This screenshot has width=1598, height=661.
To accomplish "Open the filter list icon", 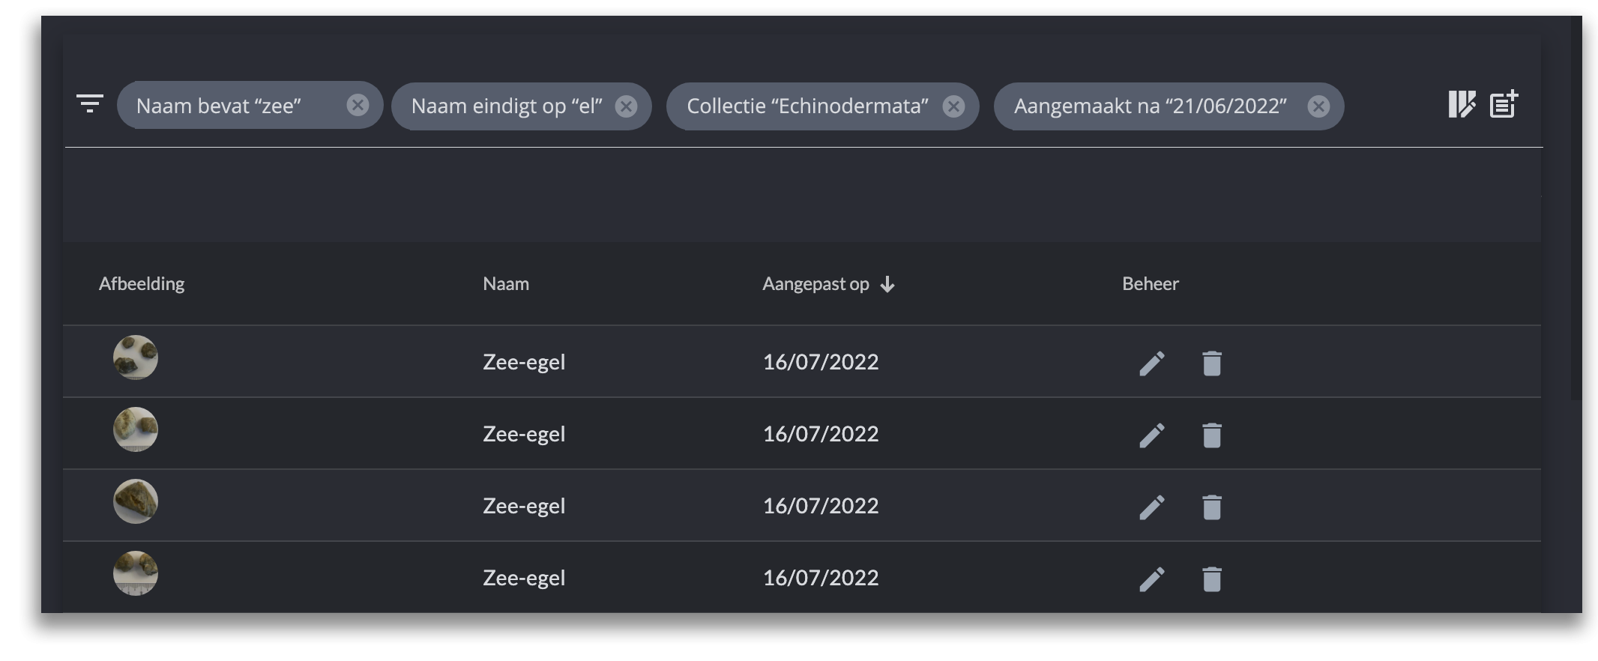I will point(90,103).
